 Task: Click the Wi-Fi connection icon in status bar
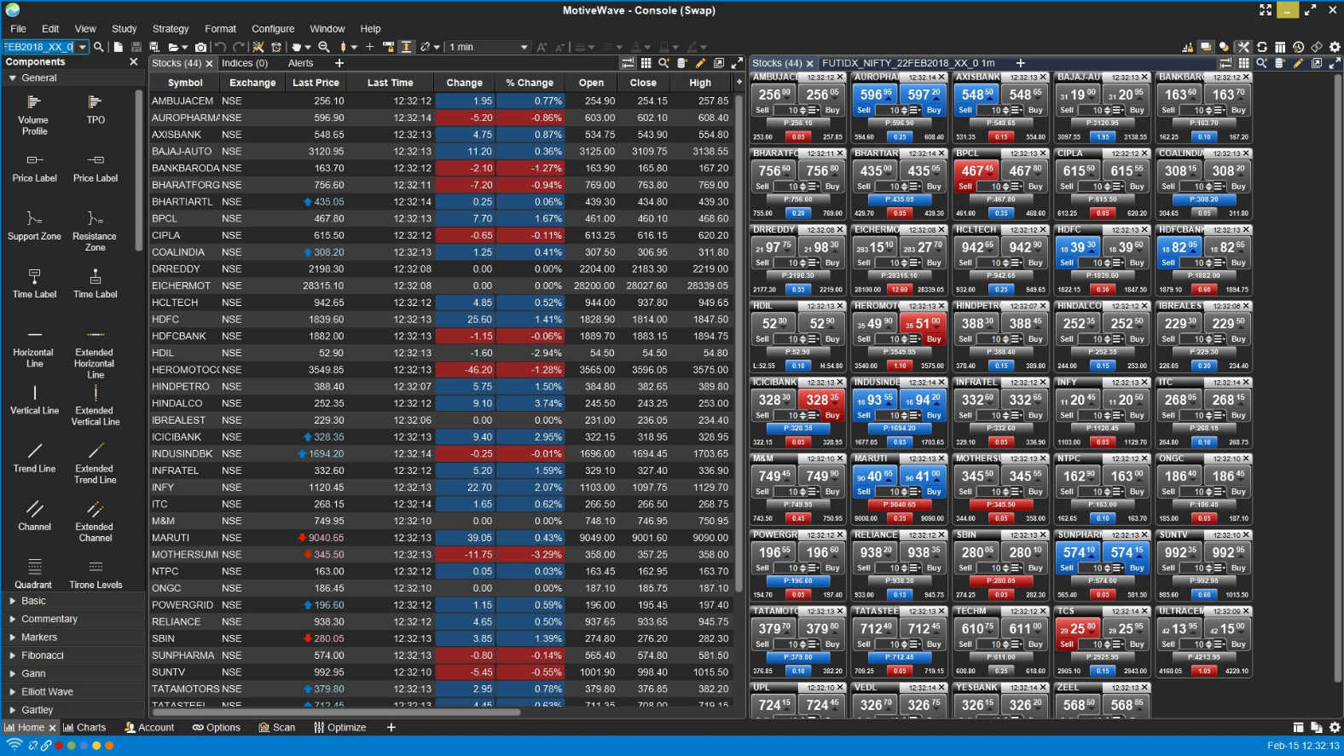(x=14, y=745)
